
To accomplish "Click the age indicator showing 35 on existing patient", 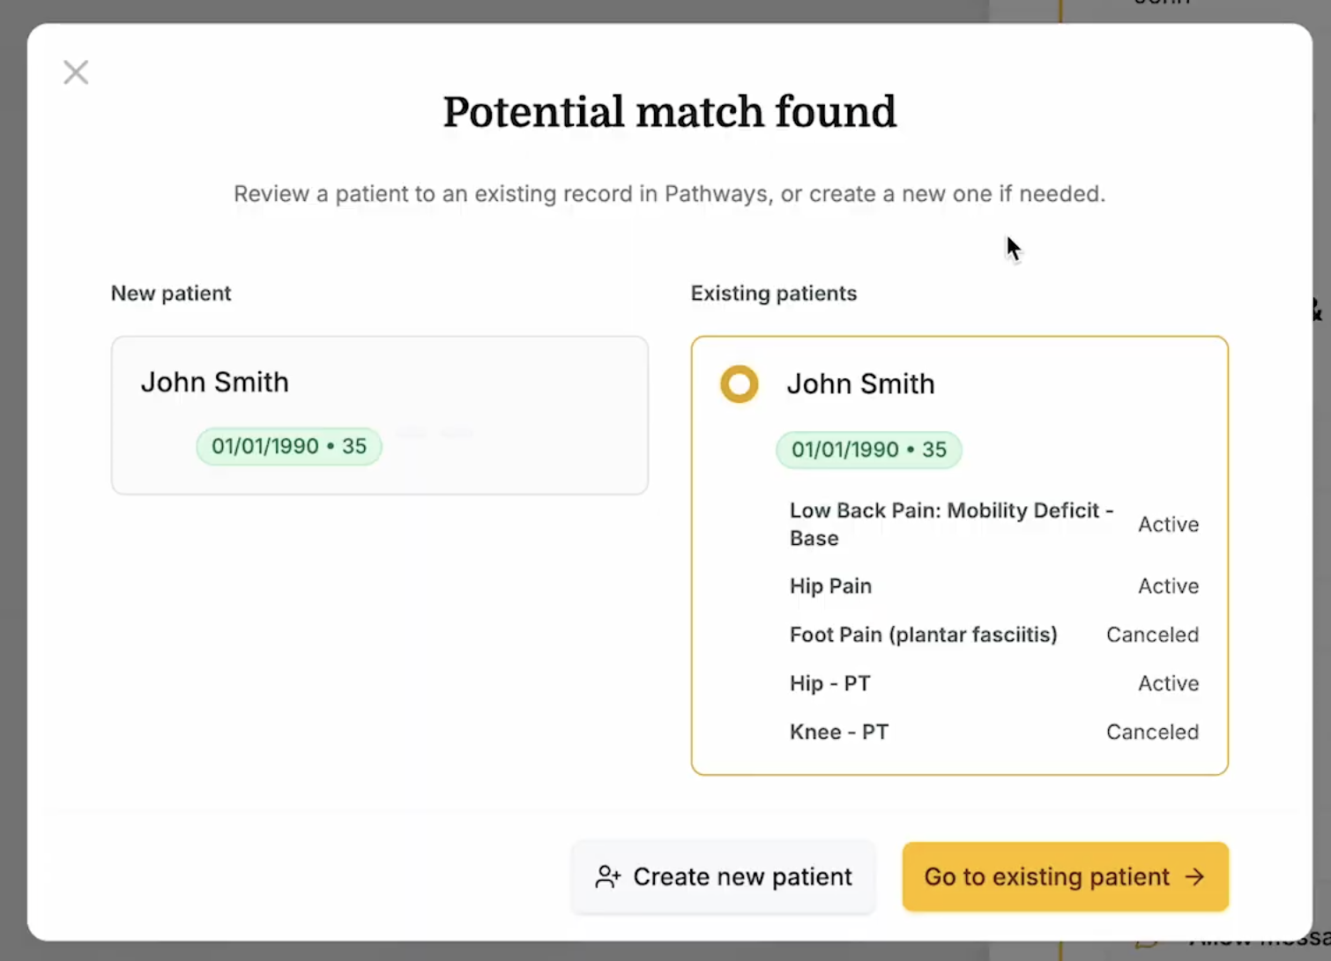I will (934, 450).
